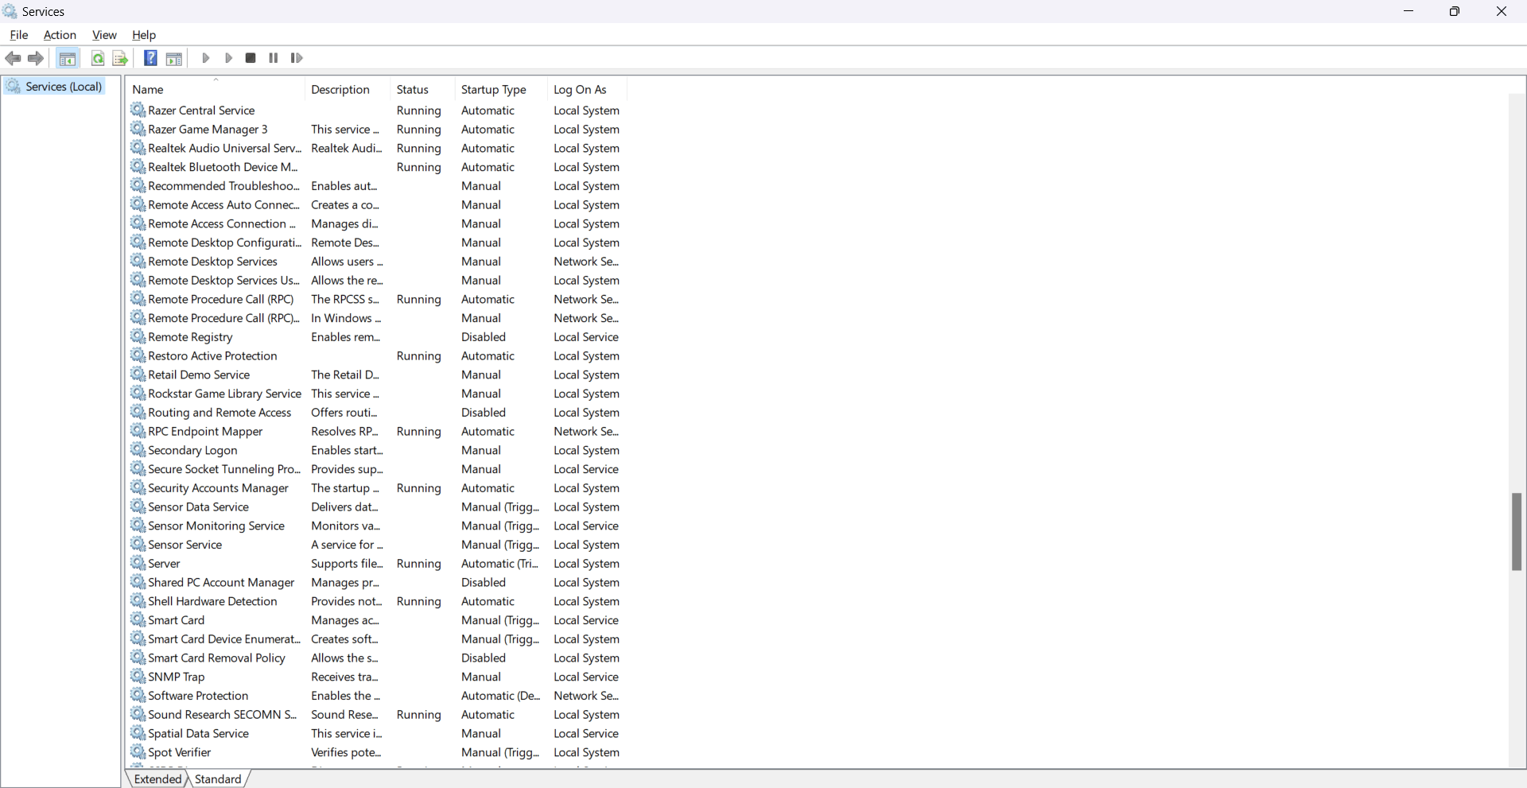
Task: Switch to the Standard tab
Action: (x=218, y=779)
